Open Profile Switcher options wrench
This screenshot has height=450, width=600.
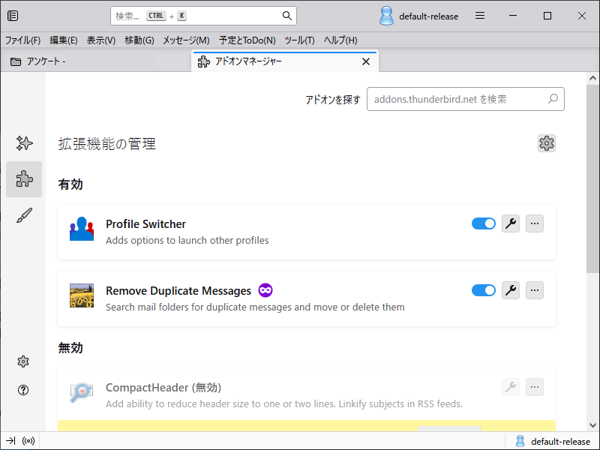pyautogui.click(x=511, y=223)
